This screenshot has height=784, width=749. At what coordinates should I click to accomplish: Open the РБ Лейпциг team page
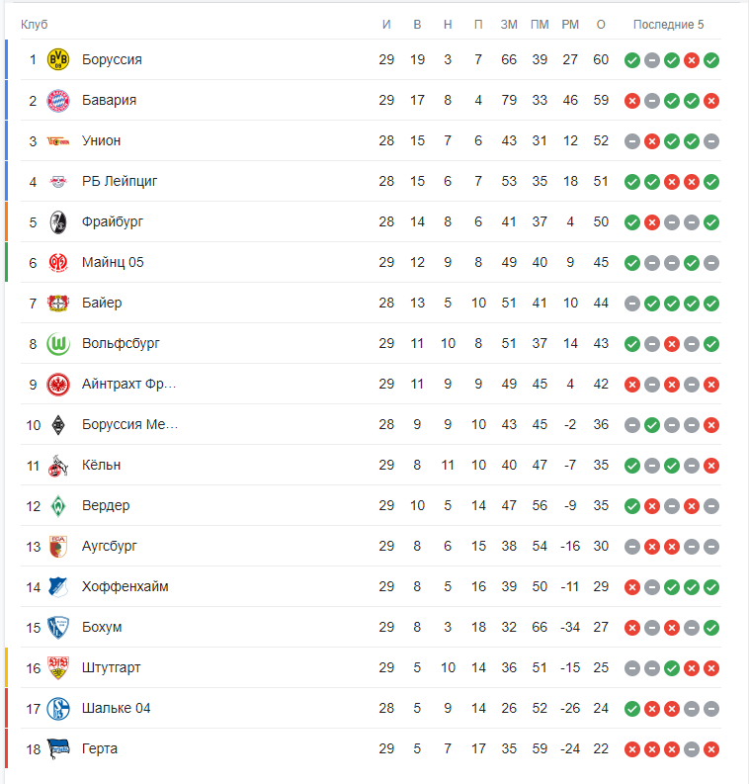pyautogui.click(x=120, y=182)
